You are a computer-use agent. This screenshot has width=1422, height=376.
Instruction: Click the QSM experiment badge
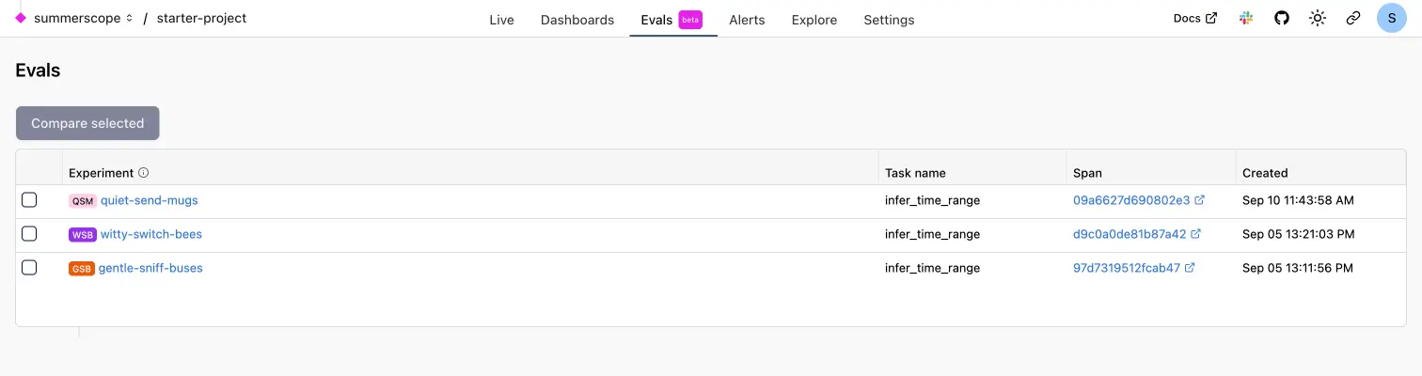(83, 201)
